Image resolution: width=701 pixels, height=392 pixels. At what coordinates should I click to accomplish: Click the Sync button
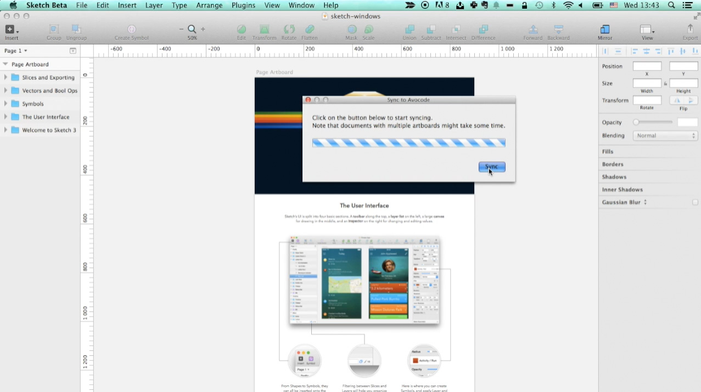(x=492, y=167)
